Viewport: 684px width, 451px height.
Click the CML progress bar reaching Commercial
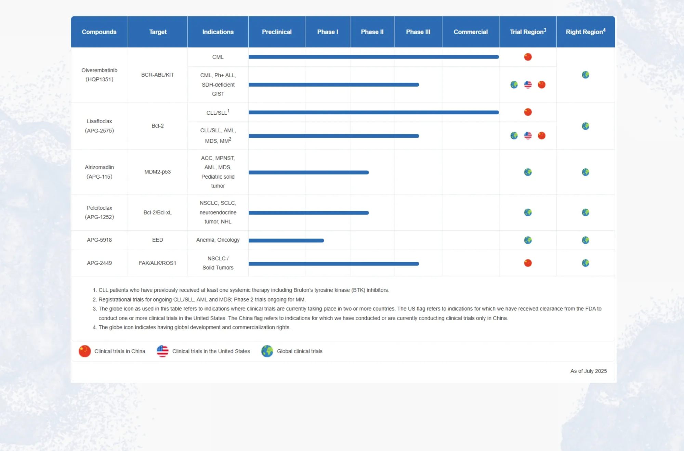[x=373, y=57]
